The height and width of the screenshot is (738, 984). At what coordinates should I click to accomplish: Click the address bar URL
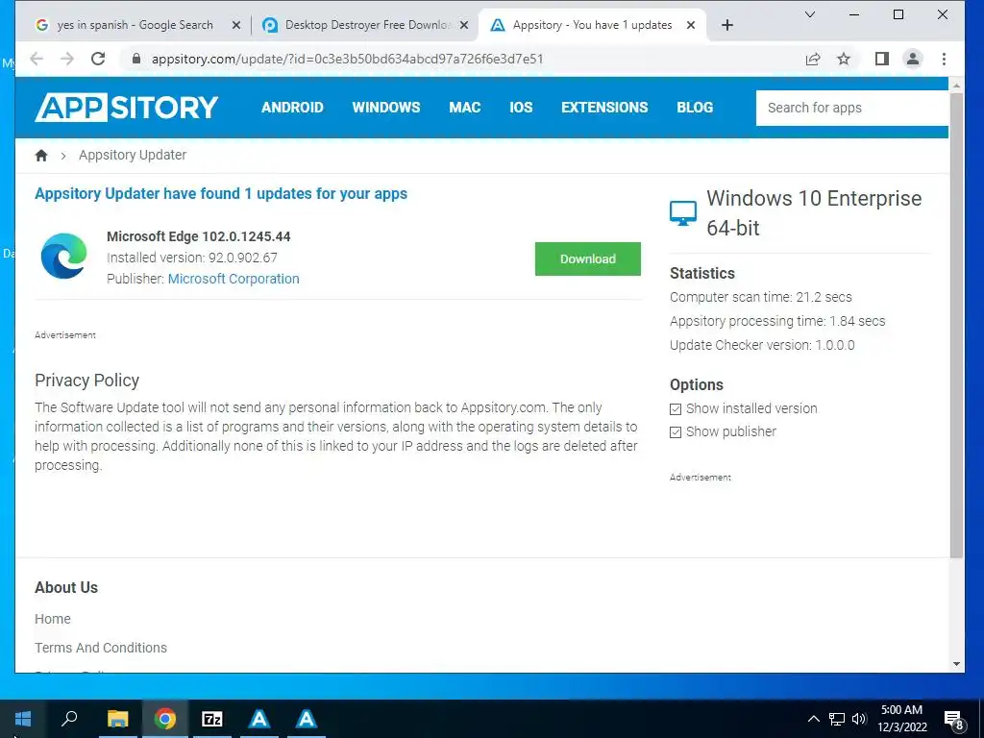(347, 59)
